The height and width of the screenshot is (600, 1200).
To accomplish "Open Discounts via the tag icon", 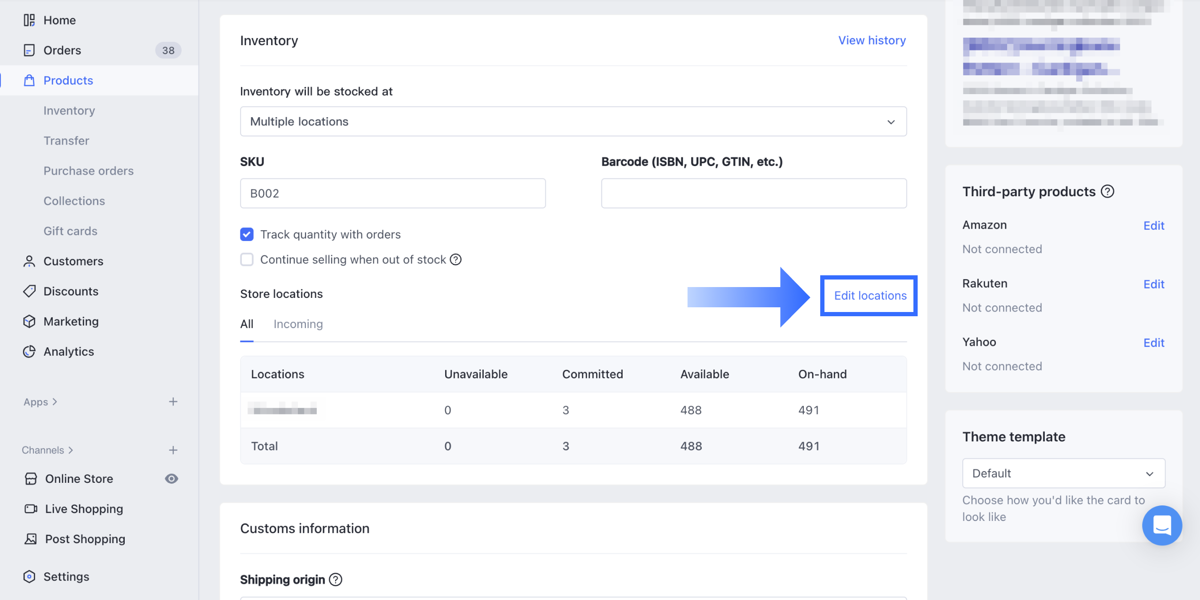I will click(29, 291).
